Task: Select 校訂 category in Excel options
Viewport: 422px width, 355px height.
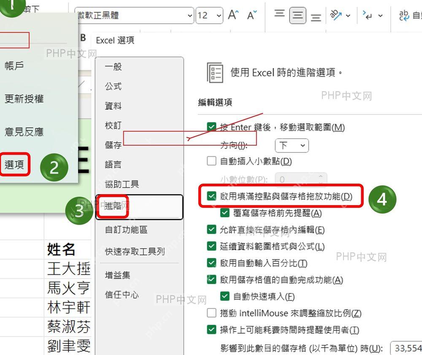Action: pos(113,125)
